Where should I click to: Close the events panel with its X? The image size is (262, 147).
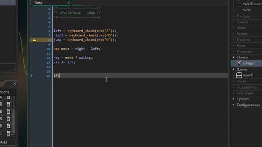(x=14, y=83)
